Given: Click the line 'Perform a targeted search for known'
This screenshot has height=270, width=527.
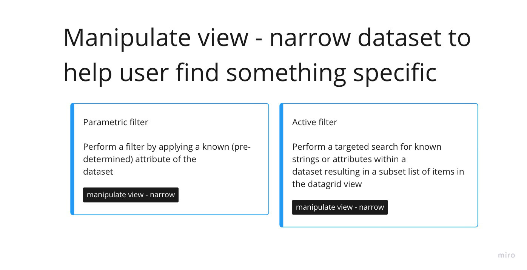Looking at the screenshot, I should point(367,147).
